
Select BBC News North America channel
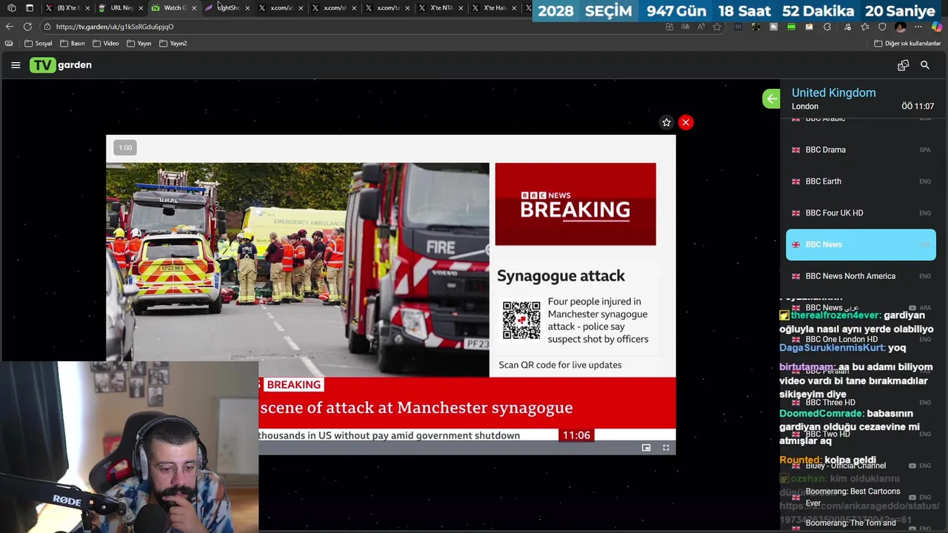coord(861,276)
